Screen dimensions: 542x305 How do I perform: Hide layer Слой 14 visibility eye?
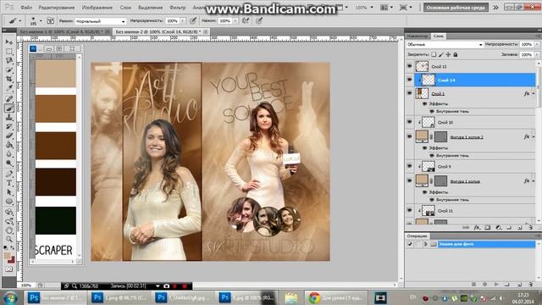click(410, 80)
